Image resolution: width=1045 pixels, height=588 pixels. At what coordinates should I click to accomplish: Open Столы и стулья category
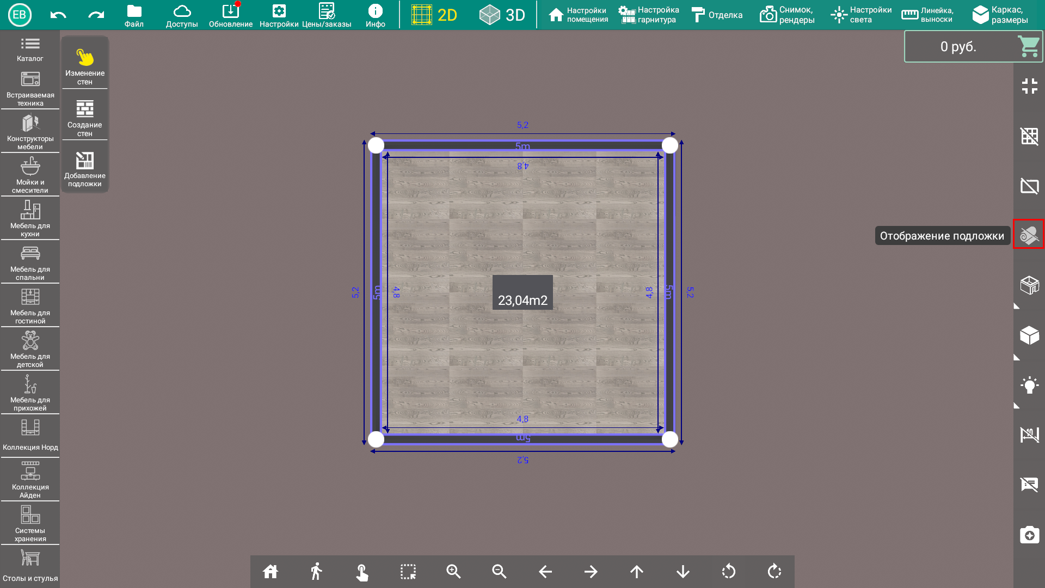[x=30, y=566]
